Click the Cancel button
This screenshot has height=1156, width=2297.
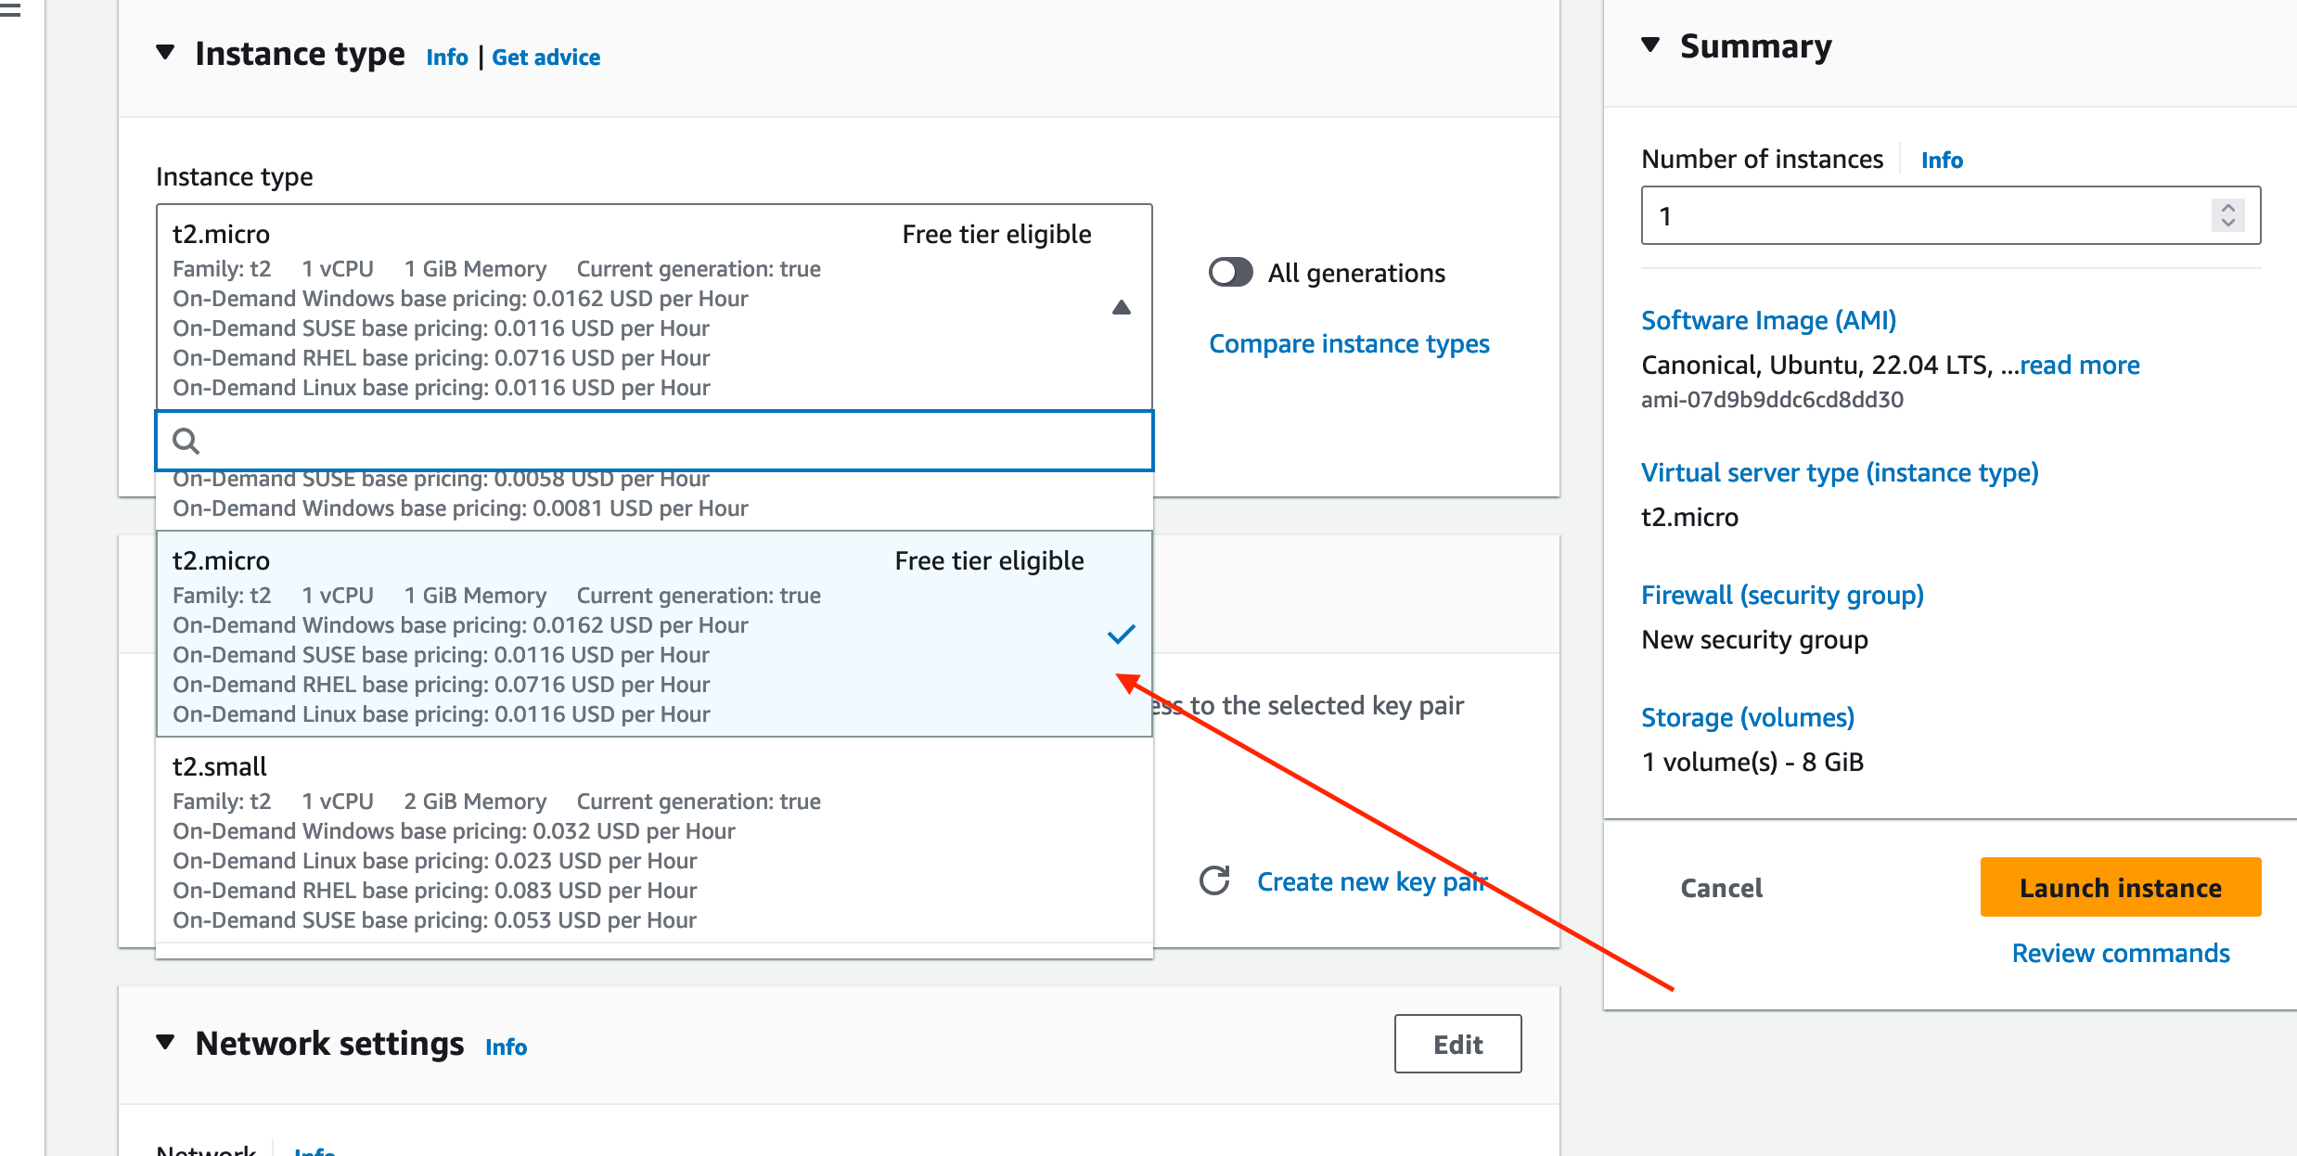1721,888
